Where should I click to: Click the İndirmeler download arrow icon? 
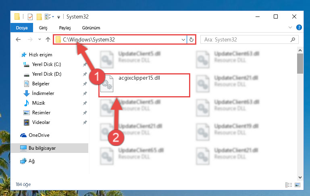[x=27, y=93]
